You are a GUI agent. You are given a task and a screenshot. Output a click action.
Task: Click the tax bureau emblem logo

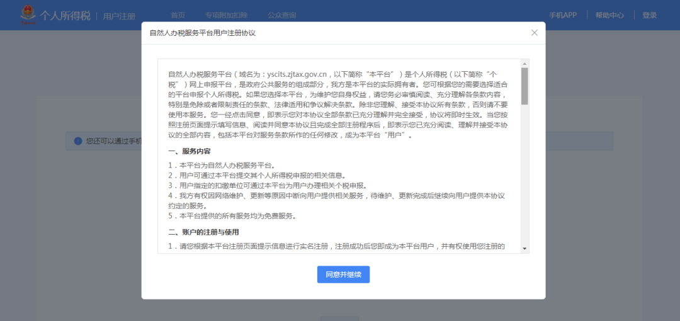[28, 15]
